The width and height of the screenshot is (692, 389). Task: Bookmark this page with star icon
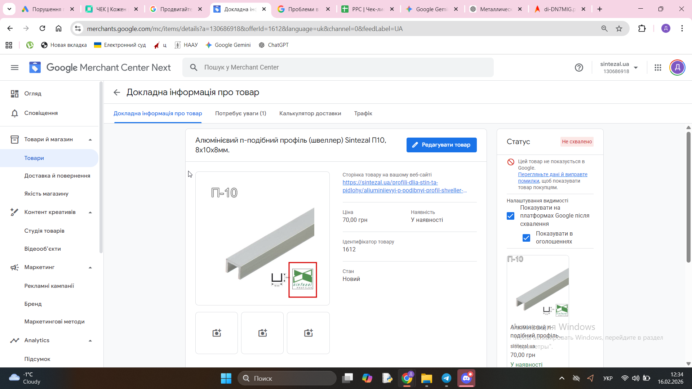[x=619, y=28]
